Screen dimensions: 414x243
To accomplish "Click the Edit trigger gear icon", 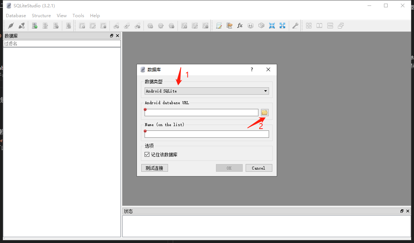I will tap(161, 26).
